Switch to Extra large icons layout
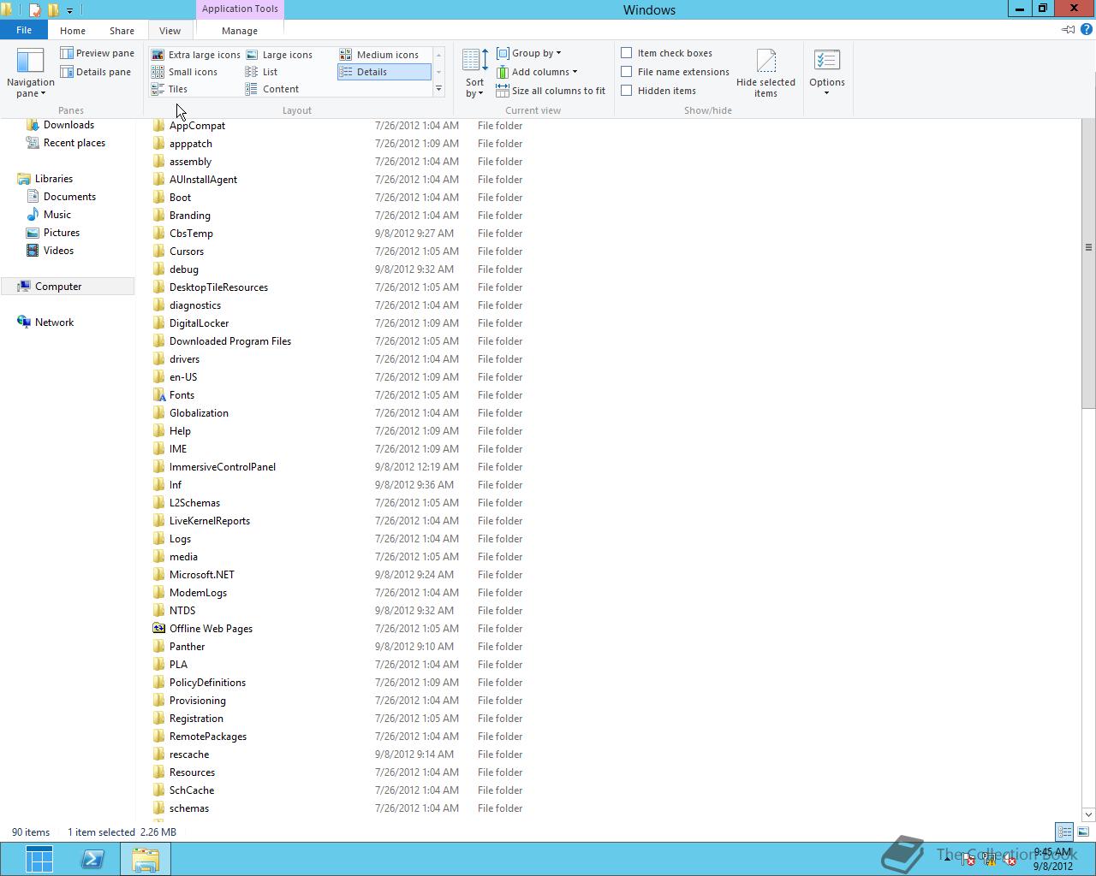1096x876 pixels. 195,55
